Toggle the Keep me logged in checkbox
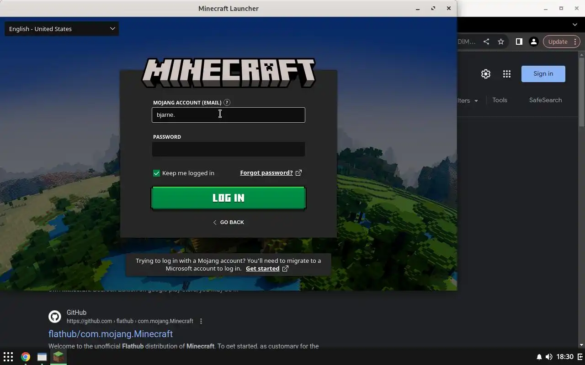585x365 pixels. pos(156,173)
